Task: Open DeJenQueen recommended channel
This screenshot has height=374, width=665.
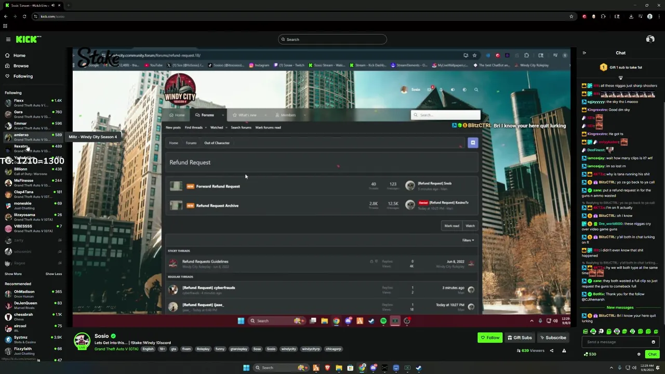Action: [33, 305]
